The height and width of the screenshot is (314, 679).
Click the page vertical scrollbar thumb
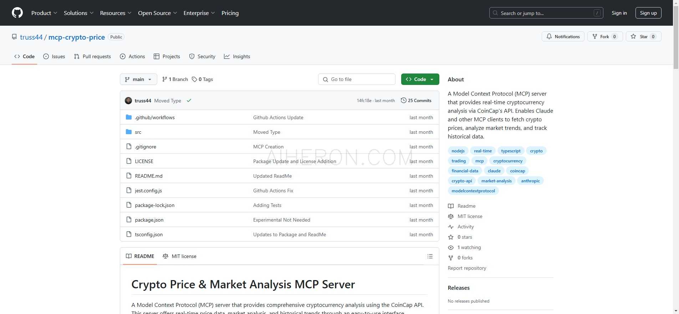click(676, 37)
